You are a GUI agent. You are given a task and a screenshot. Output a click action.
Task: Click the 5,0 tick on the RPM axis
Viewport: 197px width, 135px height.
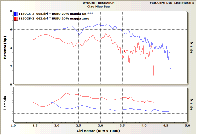tap(187, 125)
